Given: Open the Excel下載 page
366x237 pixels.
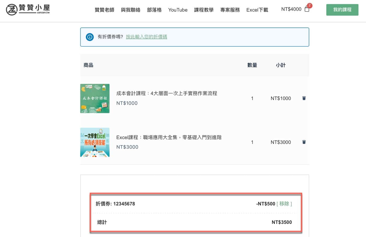Looking at the screenshot, I should click(x=257, y=10).
